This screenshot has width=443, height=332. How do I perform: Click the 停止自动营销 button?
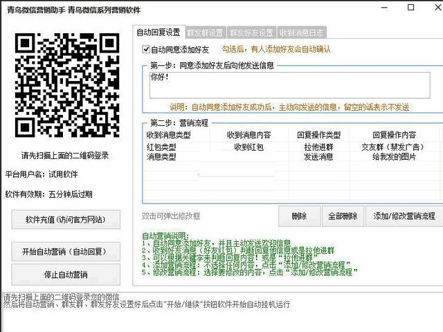pyautogui.click(x=66, y=275)
